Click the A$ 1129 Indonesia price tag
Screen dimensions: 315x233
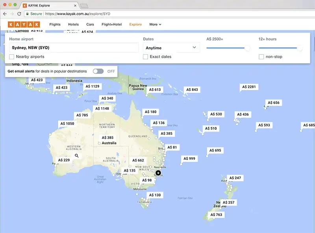click(x=93, y=86)
